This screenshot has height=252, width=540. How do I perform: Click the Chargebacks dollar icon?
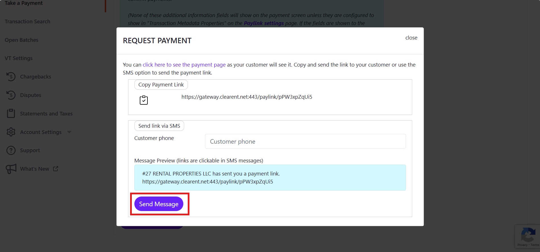click(11, 77)
